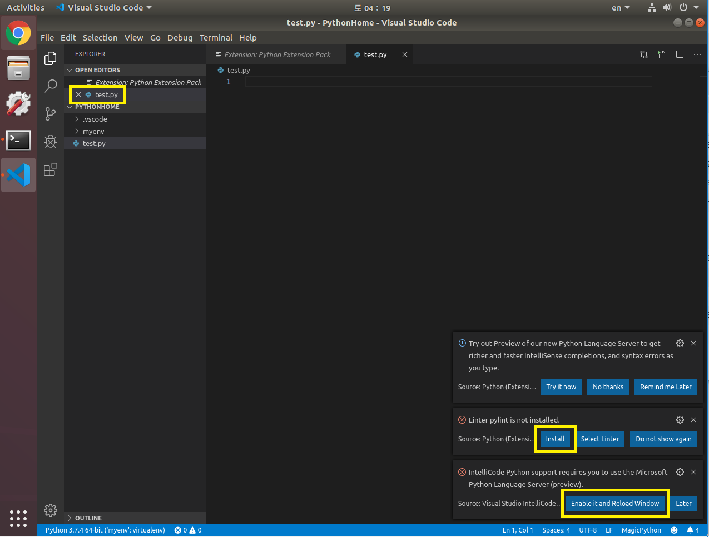The width and height of the screenshot is (709, 537).
Task: Click line 1 of the editor
Action: [x=448, y=82]
